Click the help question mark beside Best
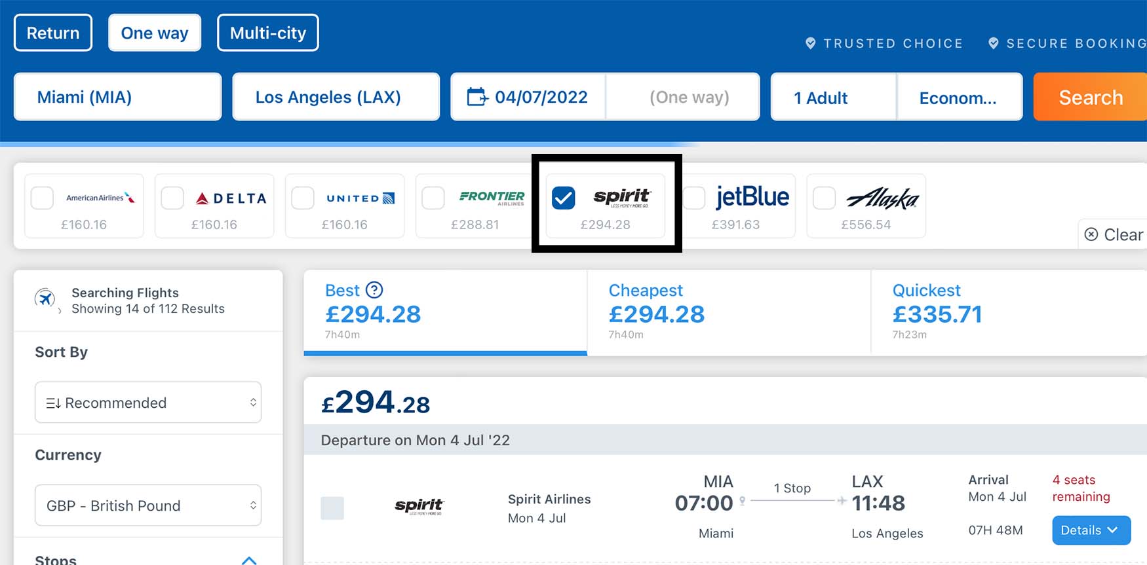 374,289
